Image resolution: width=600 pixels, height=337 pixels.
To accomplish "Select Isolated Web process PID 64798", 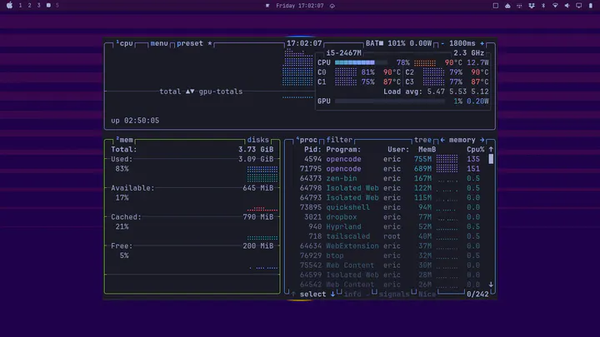I will point(390,188).
